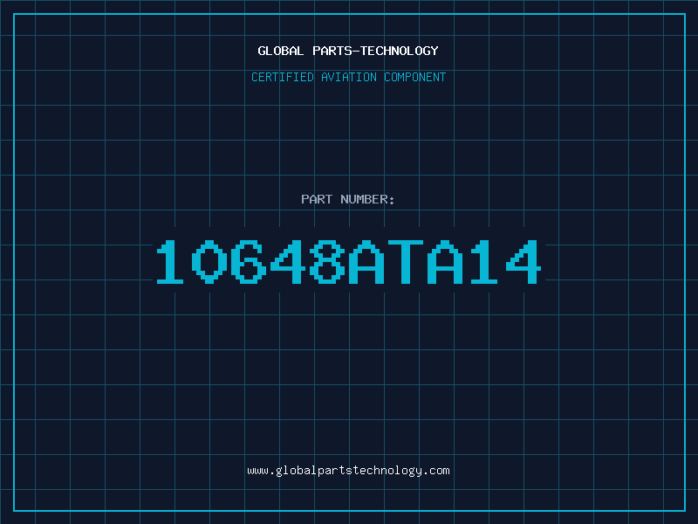Click the www.globalpartstechnology.com website link
The width and height of the screenshot is (698, 524).
pos(348,471)
